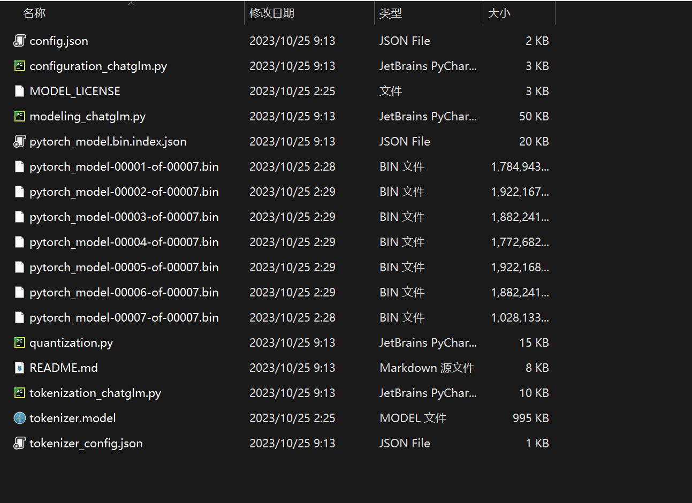Click the tokenizer_config.json file icon
Viewport: 692px width, 503px height.
click(x=20, y=443)
